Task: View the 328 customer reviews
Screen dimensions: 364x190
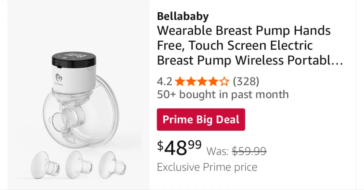Action: (x=246, y=82)
